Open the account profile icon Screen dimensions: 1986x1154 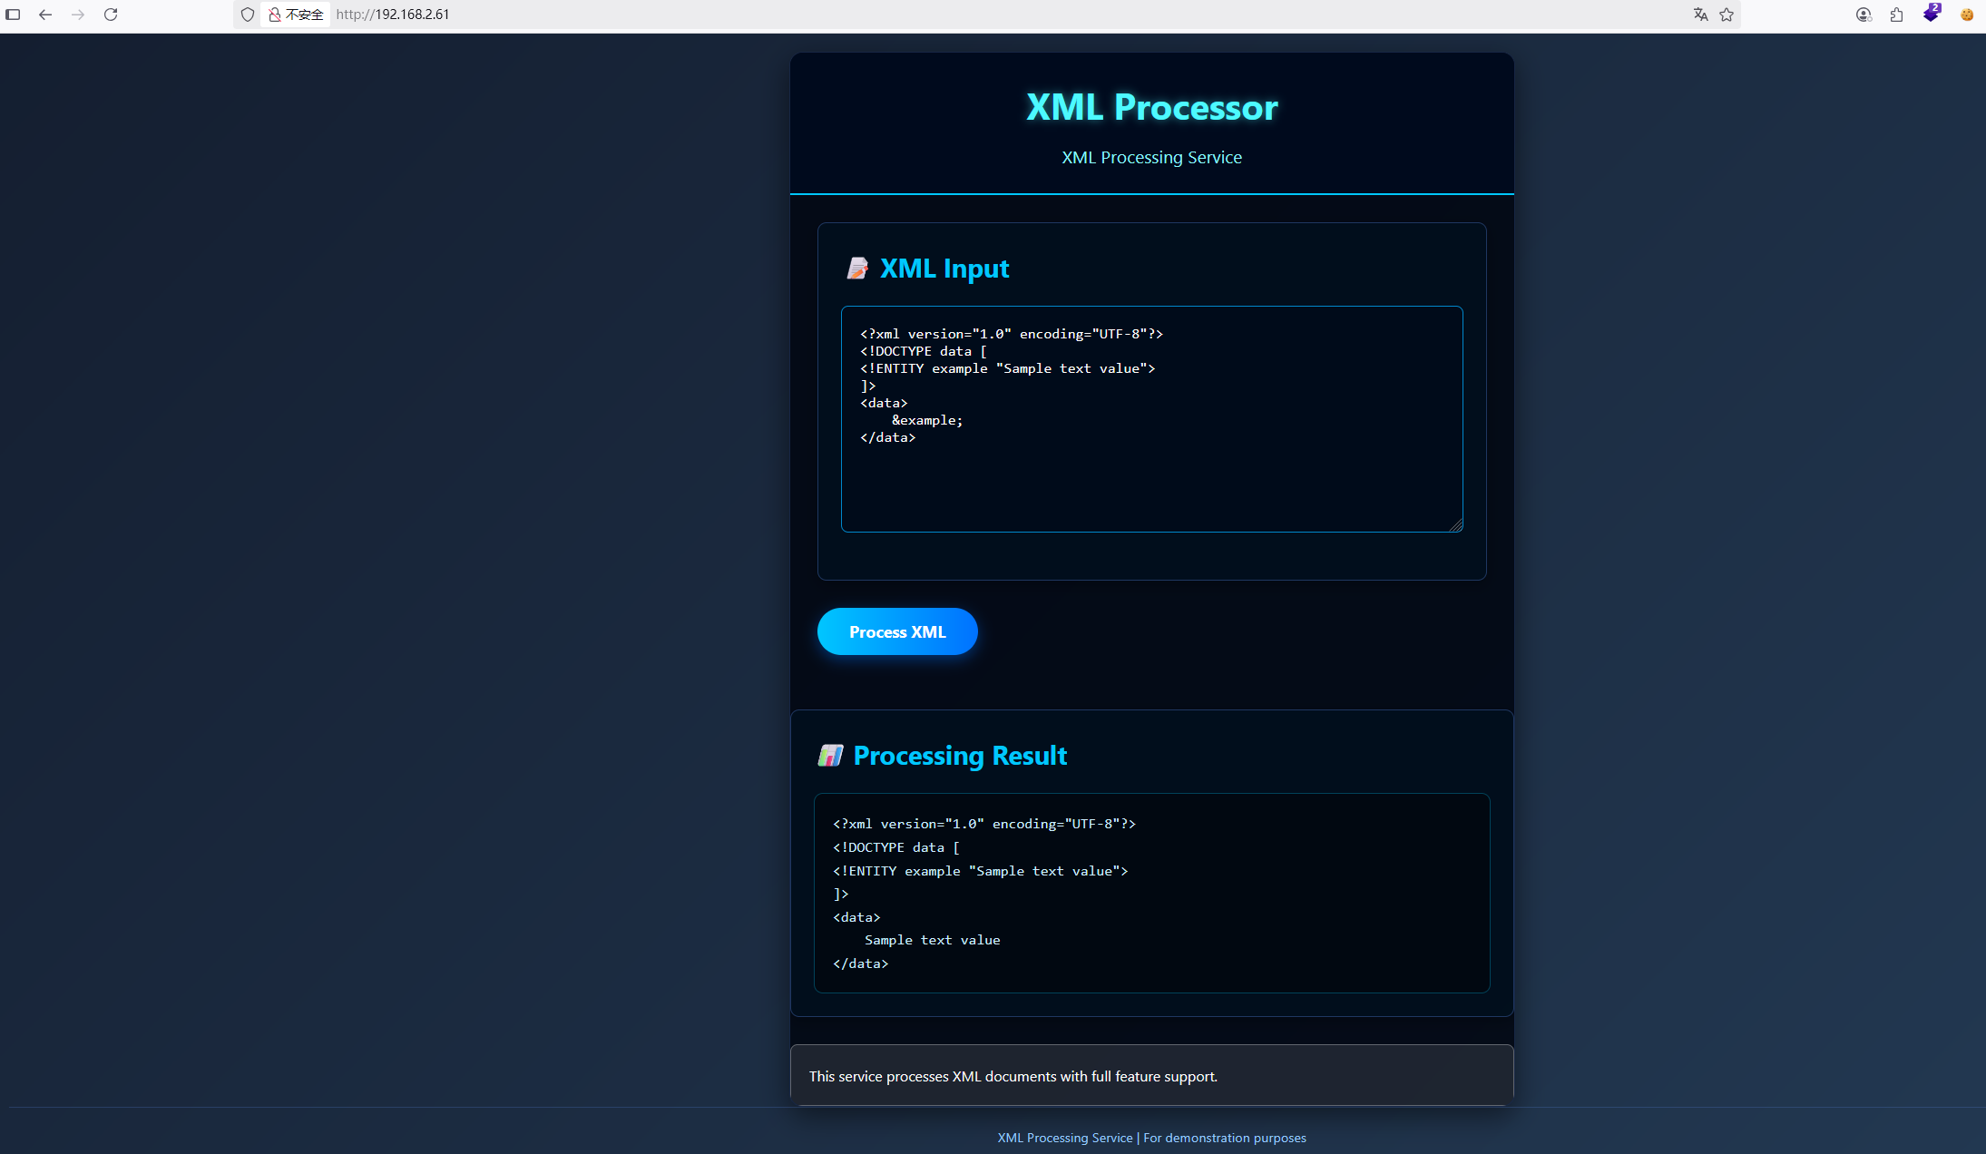tap(1864, 15)
